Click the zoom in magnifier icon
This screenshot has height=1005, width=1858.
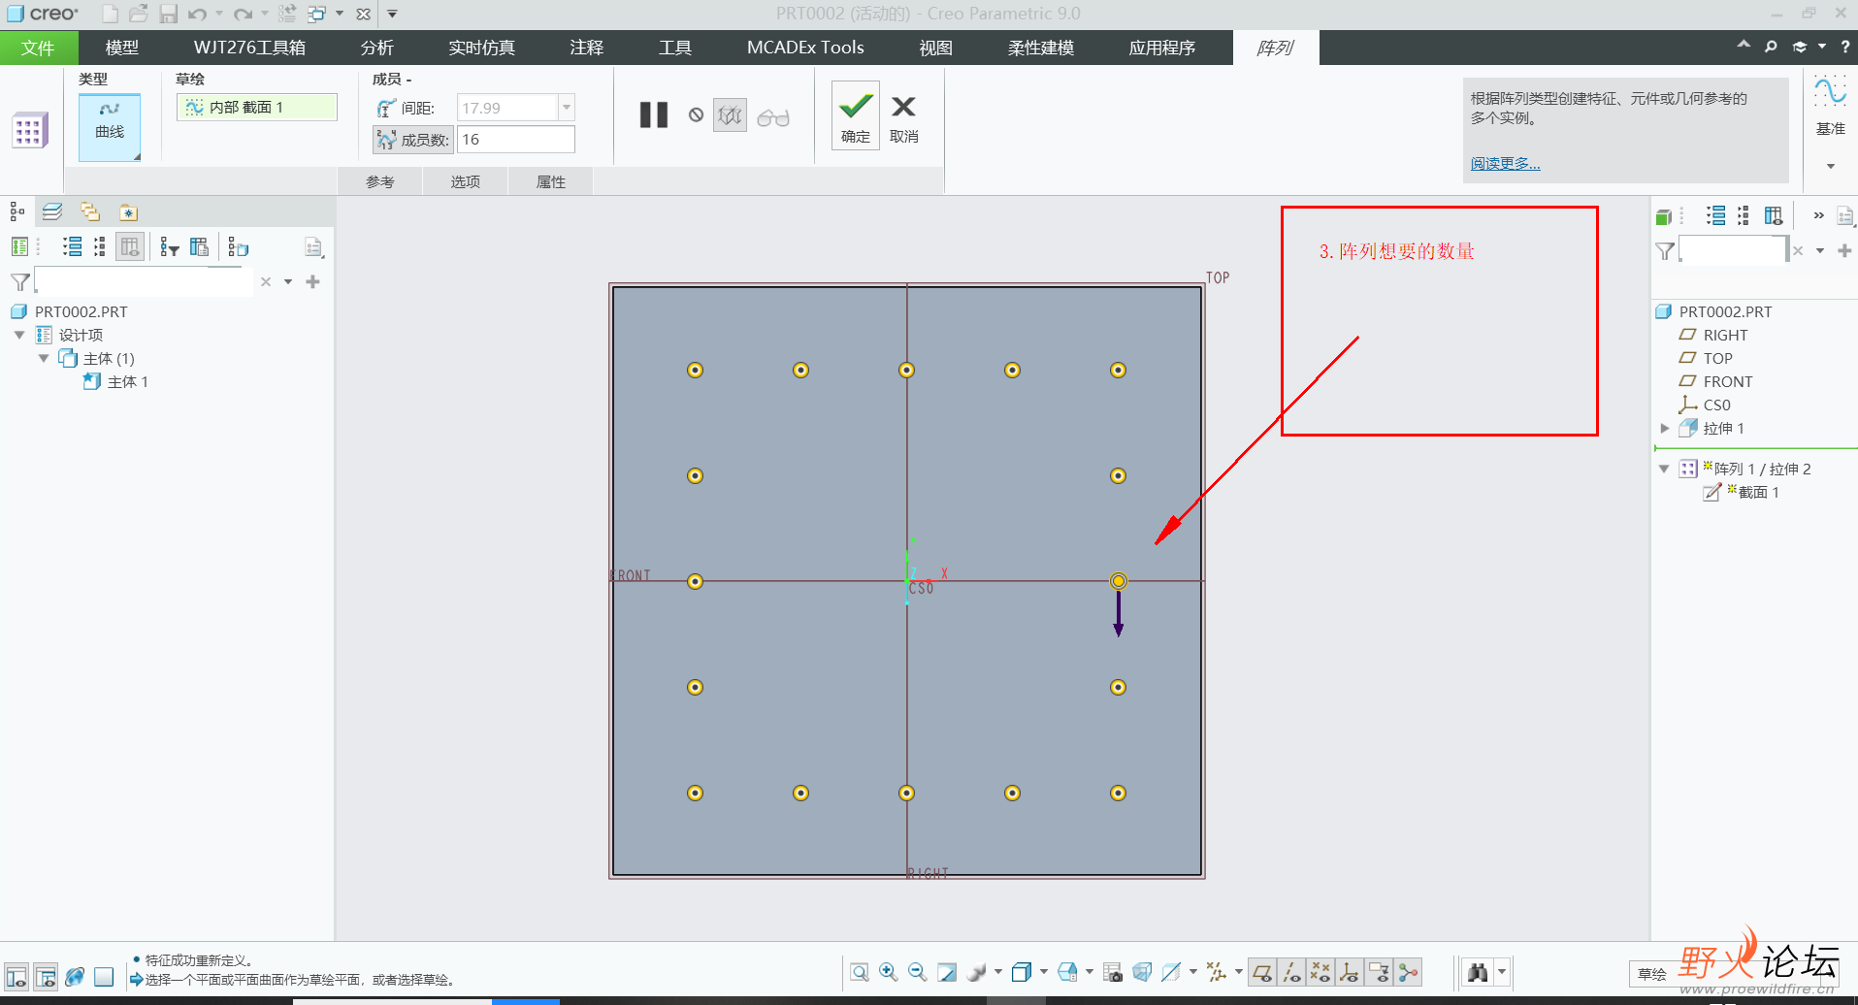pos(888,972)
